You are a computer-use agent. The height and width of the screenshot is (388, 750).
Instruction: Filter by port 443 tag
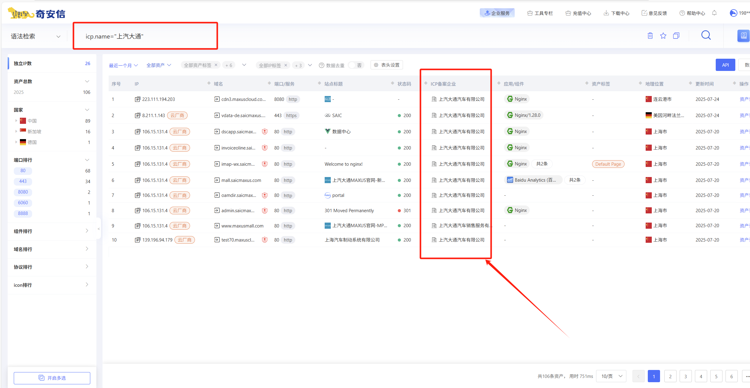coord(23,181)
